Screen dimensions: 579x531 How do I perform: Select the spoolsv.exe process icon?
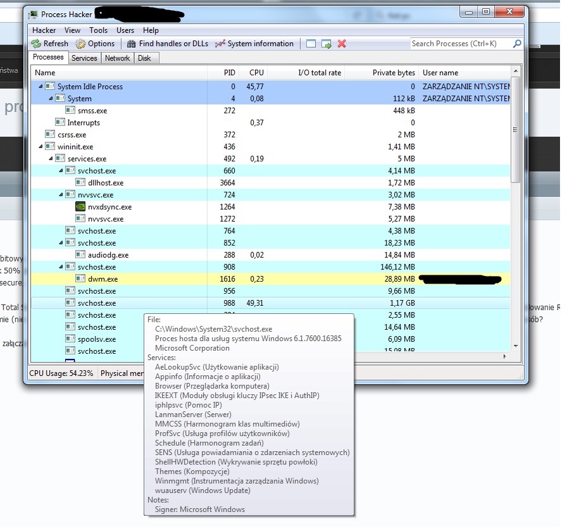tap(70, 339)
